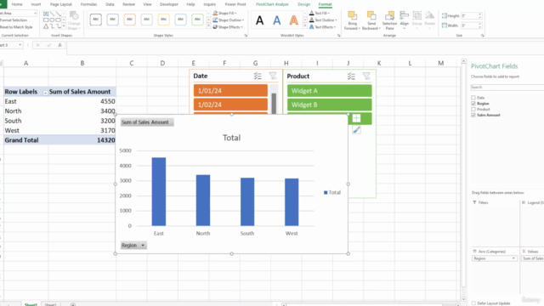
Task: Clear filter on the Date slicer
Action: [x=273, y=76]
